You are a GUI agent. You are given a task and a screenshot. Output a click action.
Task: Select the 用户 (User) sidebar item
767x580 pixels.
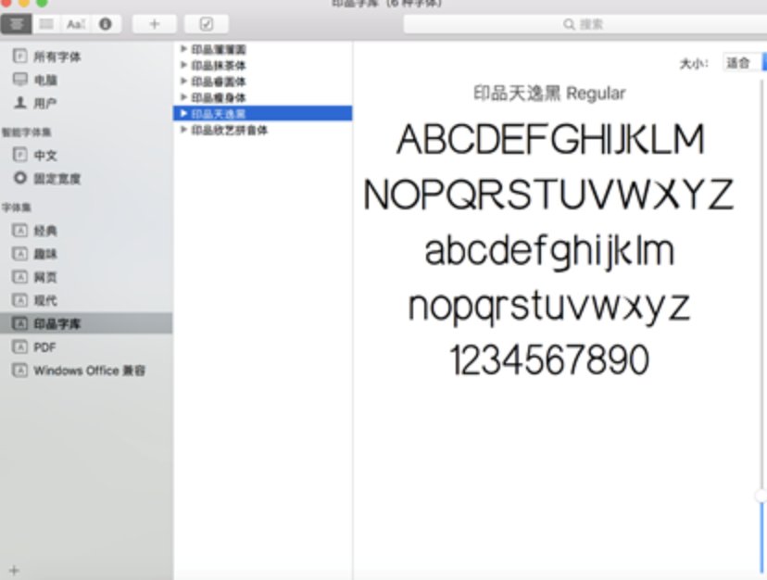coord(44,104)
